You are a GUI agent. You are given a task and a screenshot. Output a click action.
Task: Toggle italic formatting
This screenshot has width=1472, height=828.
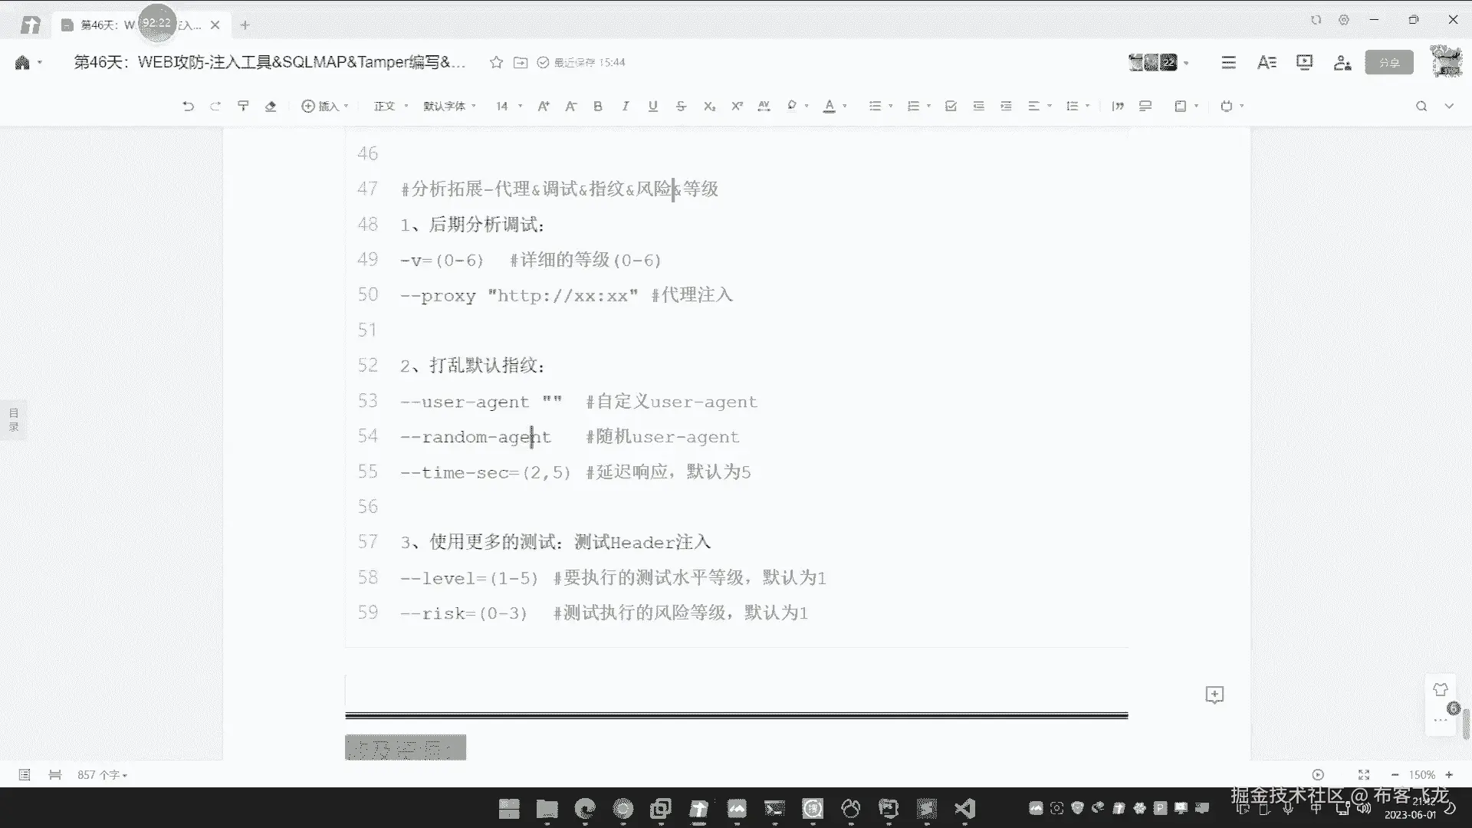(626, 107)
